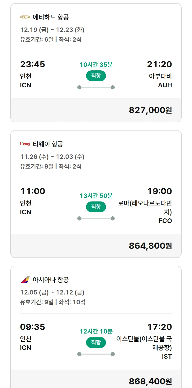Open the 아시아나 항공 airline name
Viewport: 192px width, 388px height.
[51, 280]
